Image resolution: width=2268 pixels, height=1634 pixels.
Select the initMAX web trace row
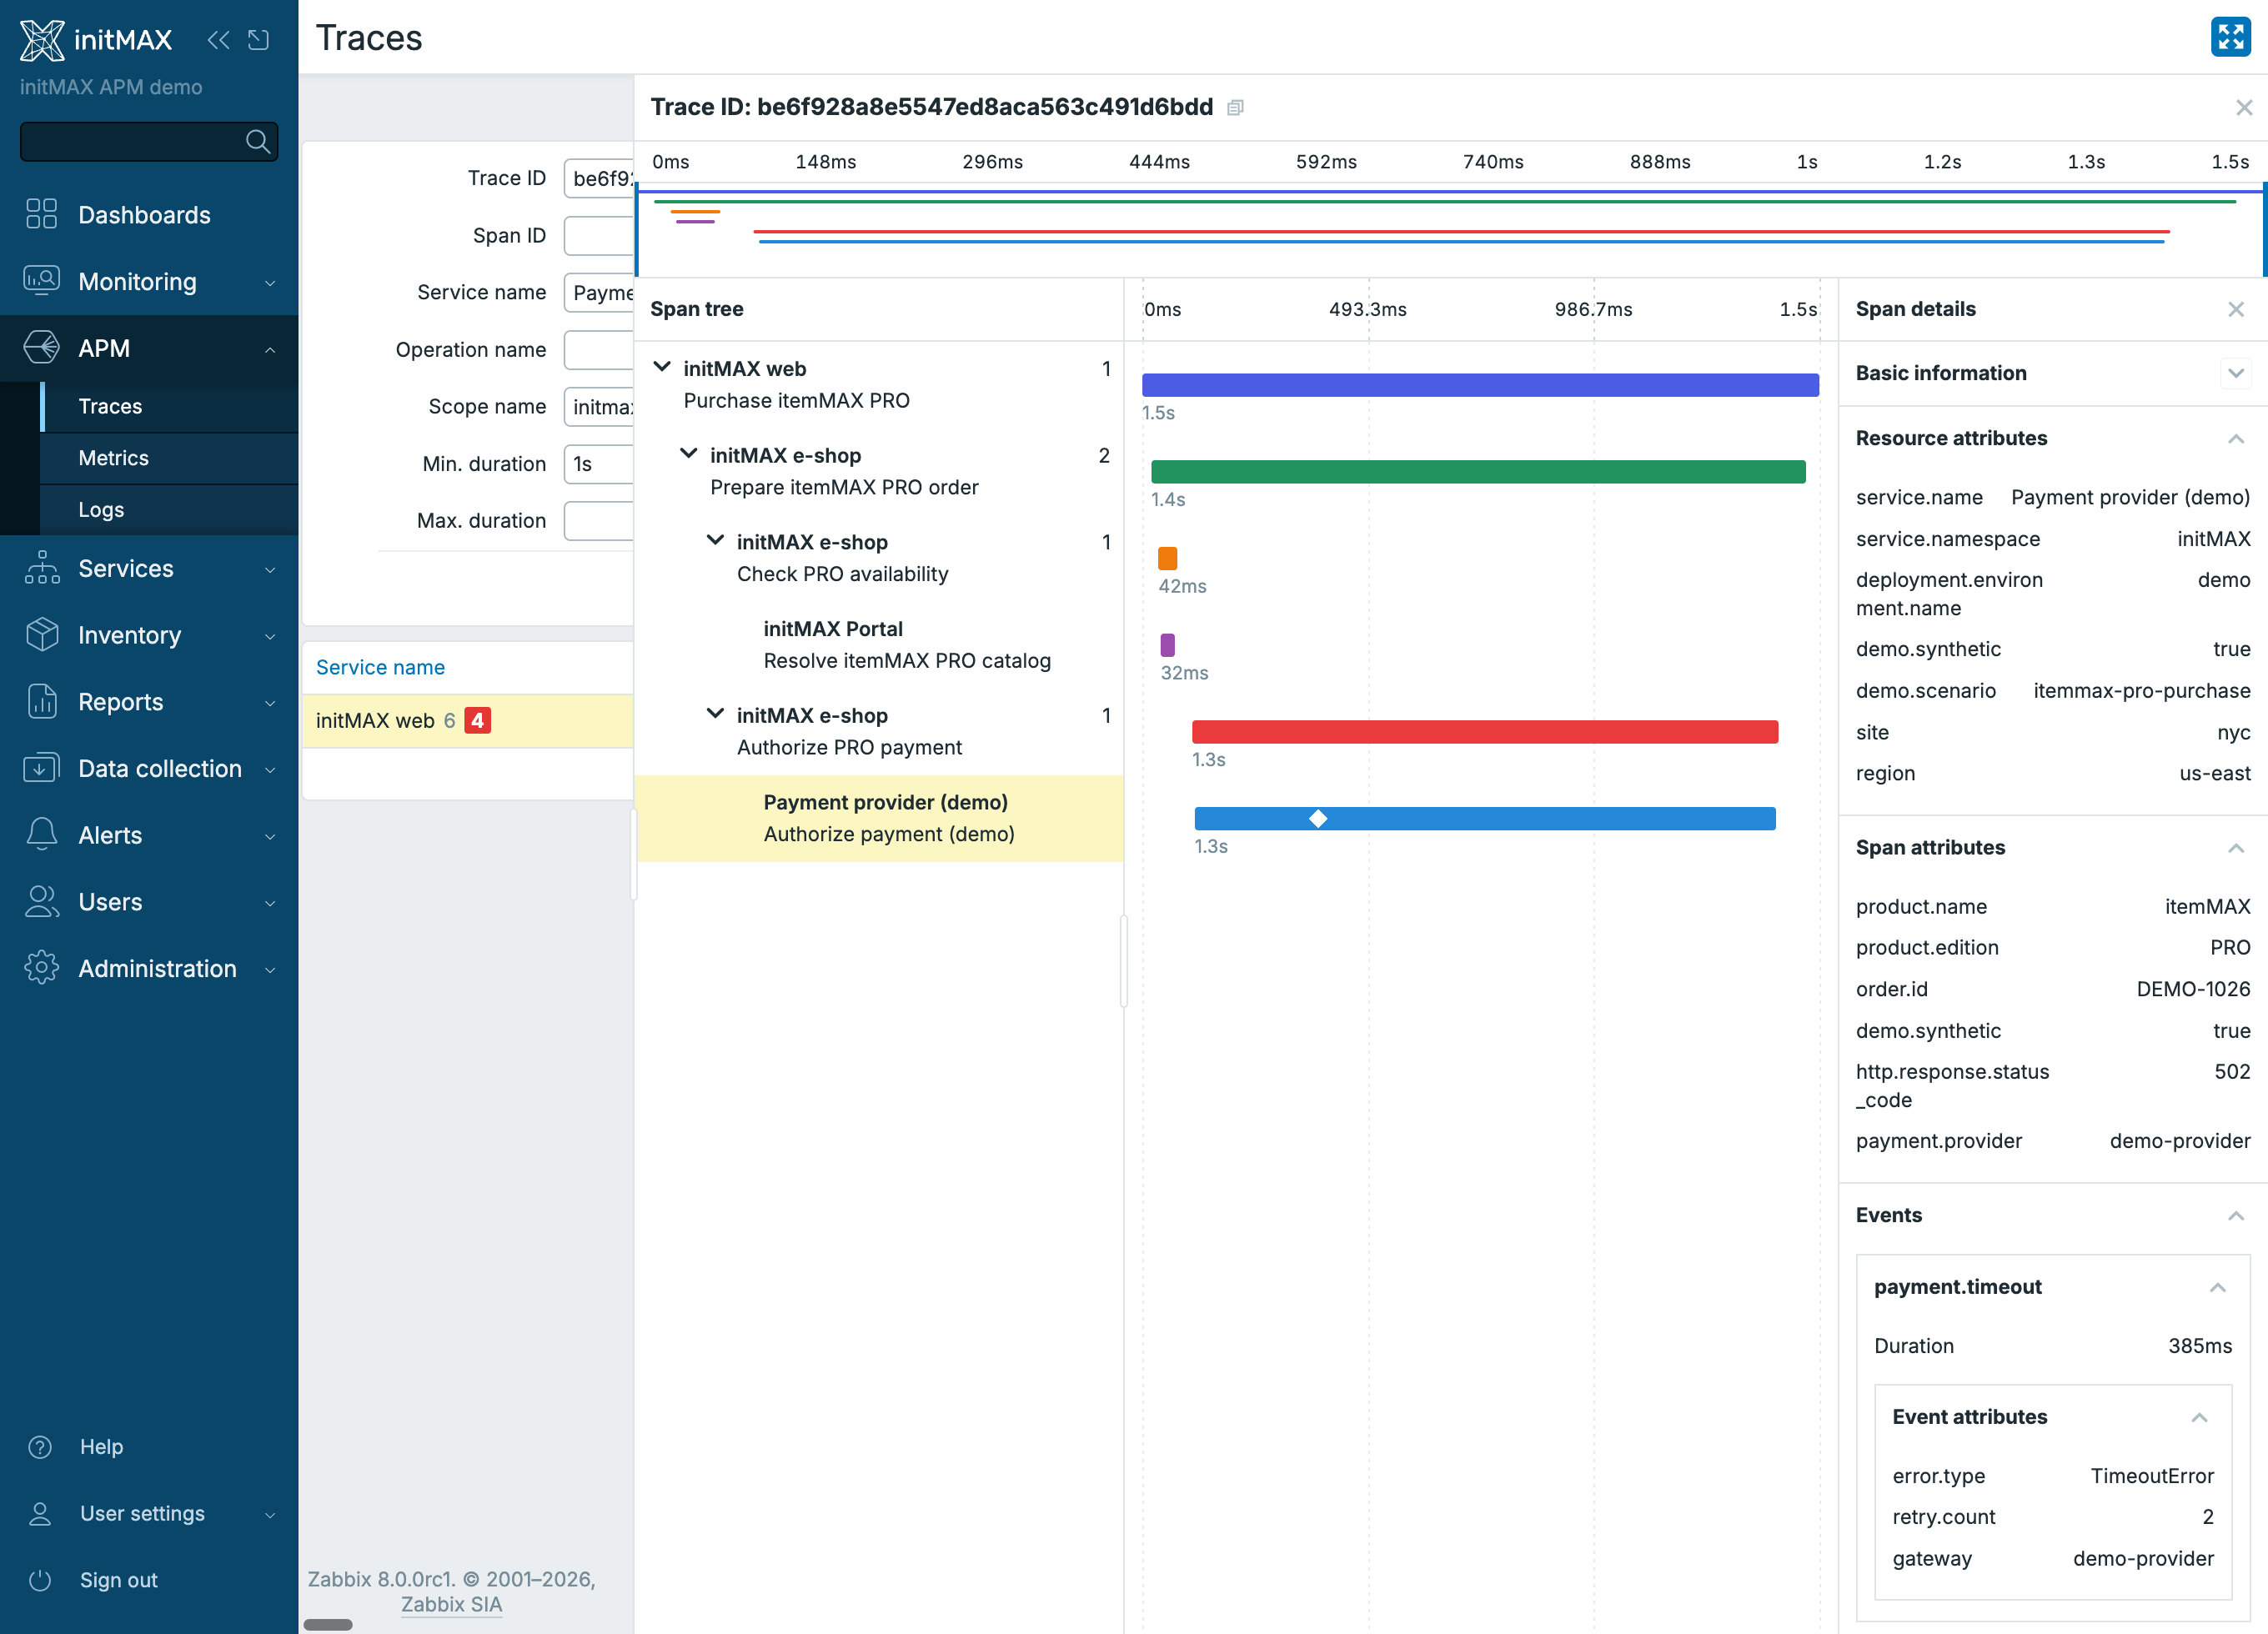468,721
